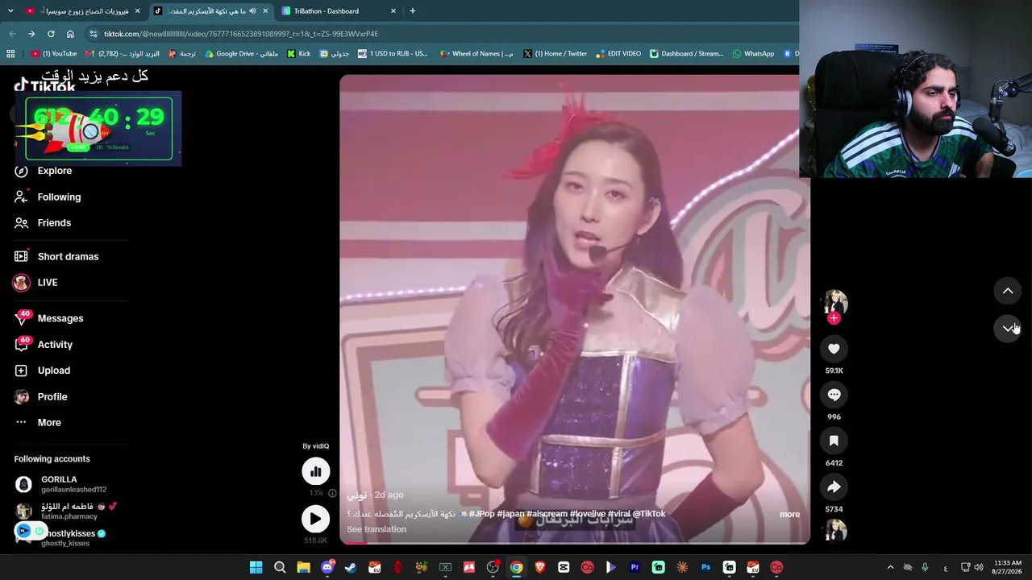
Task: Open Windows taskbar search
Action: [x=280, y=567]
